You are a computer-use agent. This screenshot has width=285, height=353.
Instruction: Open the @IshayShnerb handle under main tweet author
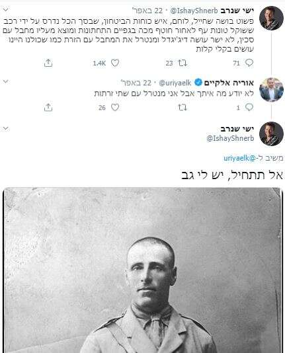230,138
